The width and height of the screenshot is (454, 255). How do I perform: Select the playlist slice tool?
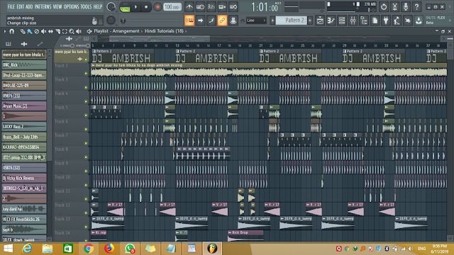click(x=57, y=31)
